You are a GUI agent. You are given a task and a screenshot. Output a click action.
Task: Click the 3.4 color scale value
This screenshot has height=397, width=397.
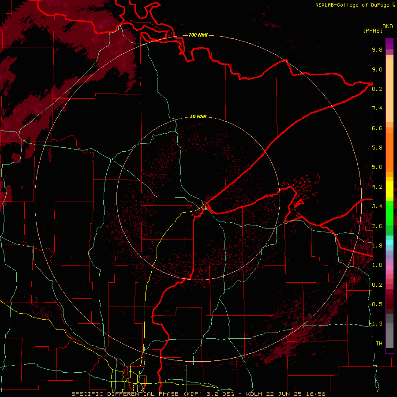coord(377,206)
